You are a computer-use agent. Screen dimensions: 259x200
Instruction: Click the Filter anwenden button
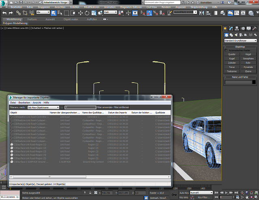coord(105,107)
